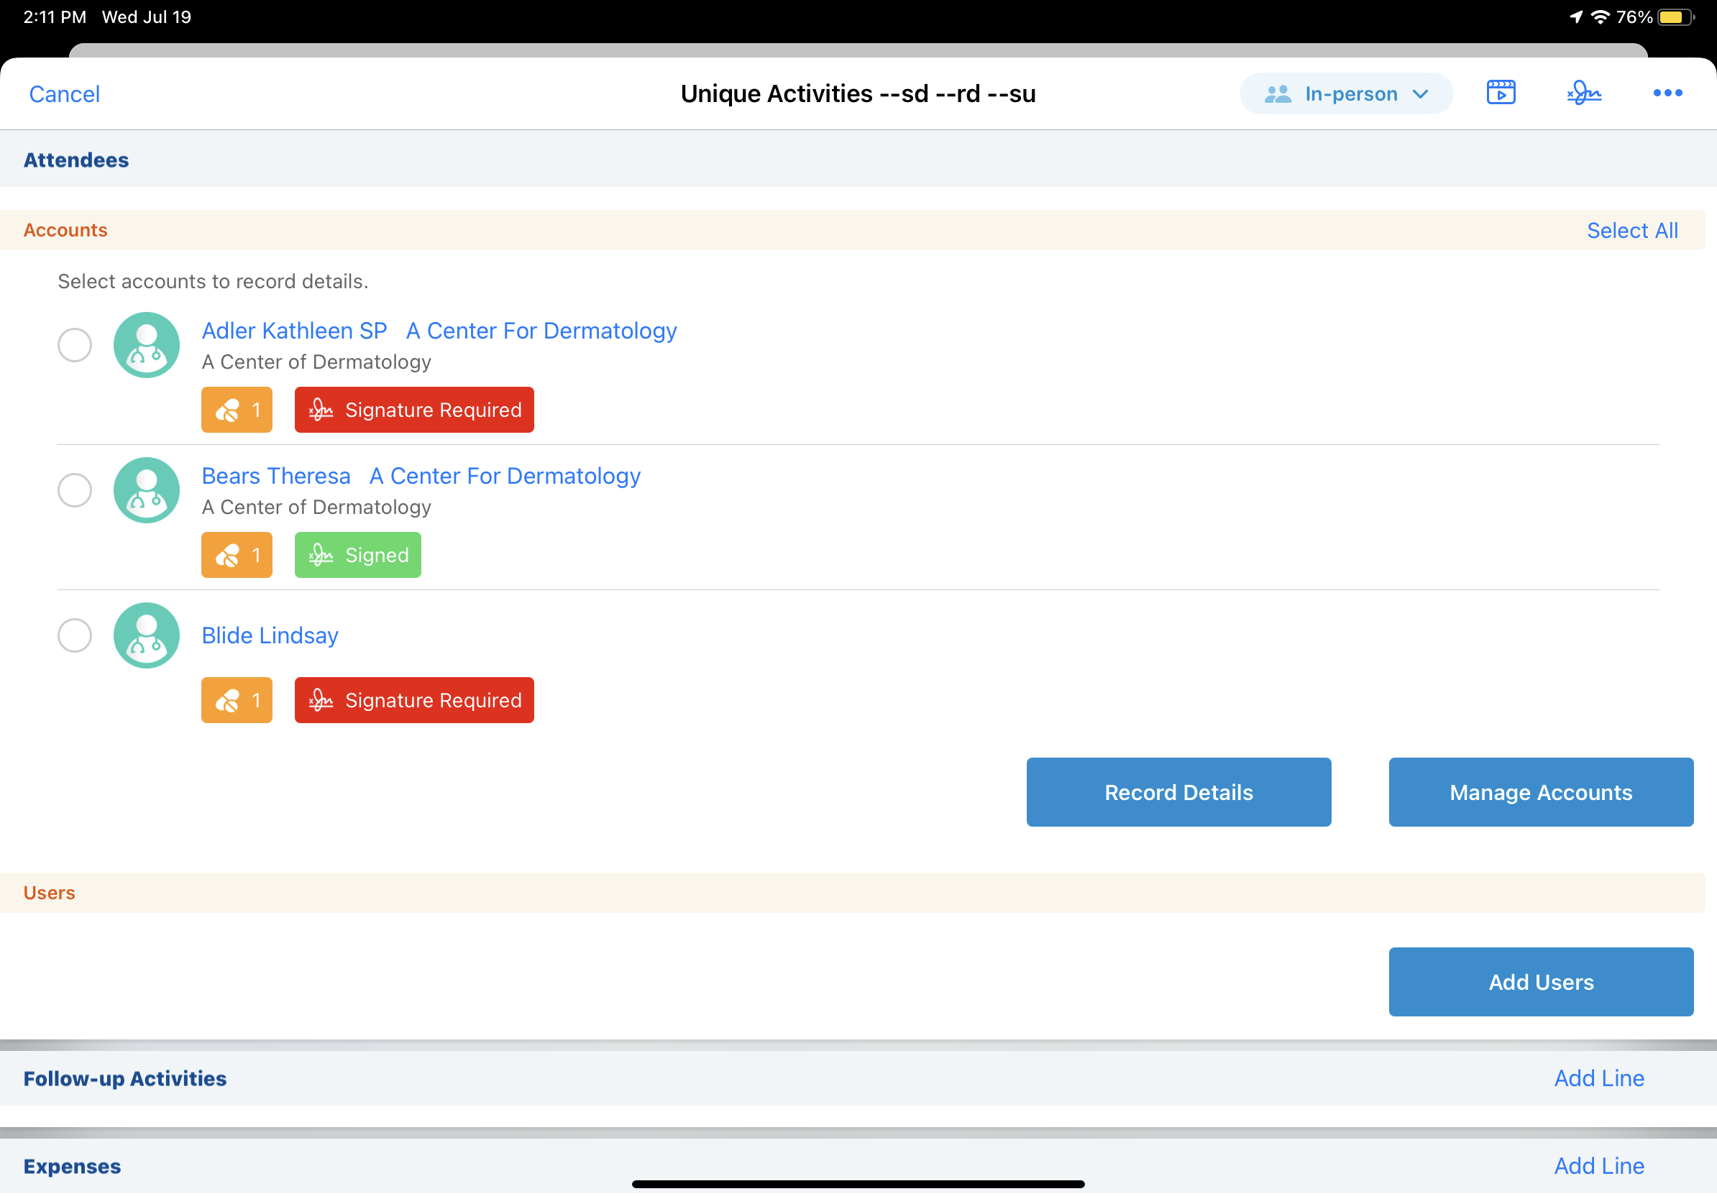Tap the Users subsection header
Screen dimensions: 1717x1199
pos(50,893)
